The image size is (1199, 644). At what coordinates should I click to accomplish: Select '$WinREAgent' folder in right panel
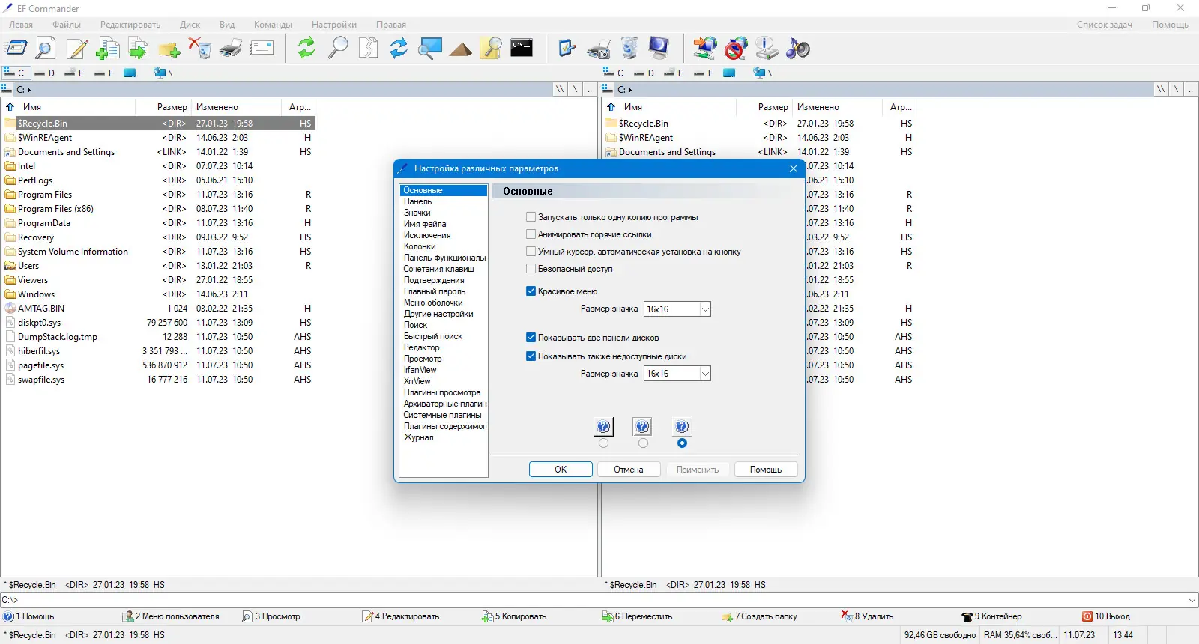coord(645,138)
